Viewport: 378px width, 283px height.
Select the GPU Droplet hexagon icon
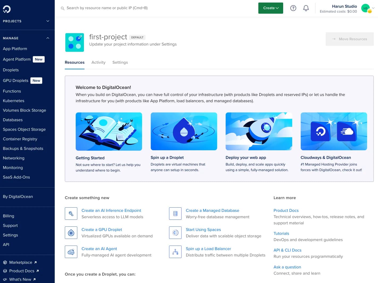71,233
